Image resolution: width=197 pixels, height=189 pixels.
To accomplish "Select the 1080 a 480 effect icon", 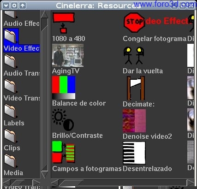I will coord(64,23).
